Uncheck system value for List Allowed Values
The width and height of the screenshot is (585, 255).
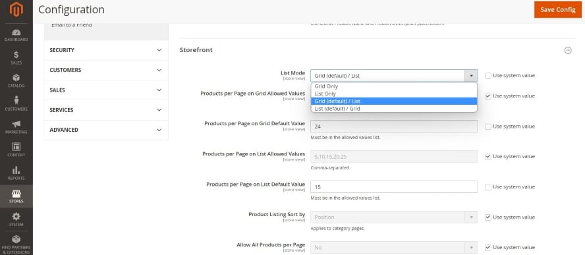pyautogui.click(x=488, y=156)
